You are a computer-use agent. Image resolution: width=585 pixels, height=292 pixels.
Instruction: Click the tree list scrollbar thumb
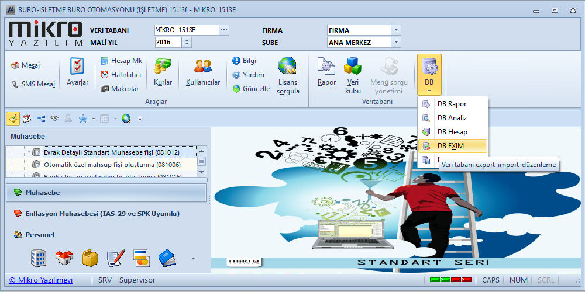point(201,161)
